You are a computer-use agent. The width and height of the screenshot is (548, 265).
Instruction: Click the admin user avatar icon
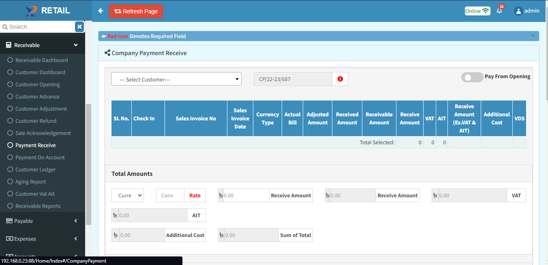coord(518,11)
